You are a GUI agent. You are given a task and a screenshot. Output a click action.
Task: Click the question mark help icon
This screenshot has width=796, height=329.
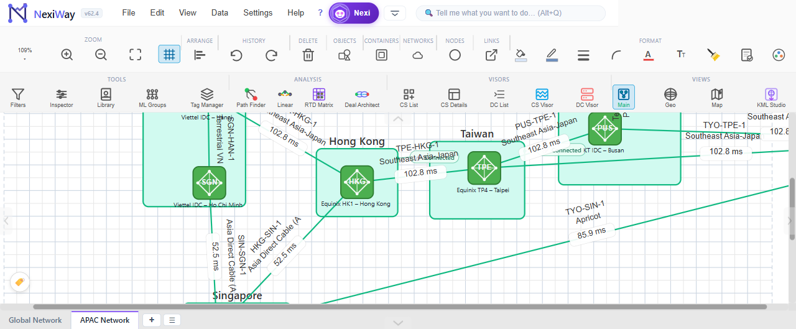click(320, 12)
